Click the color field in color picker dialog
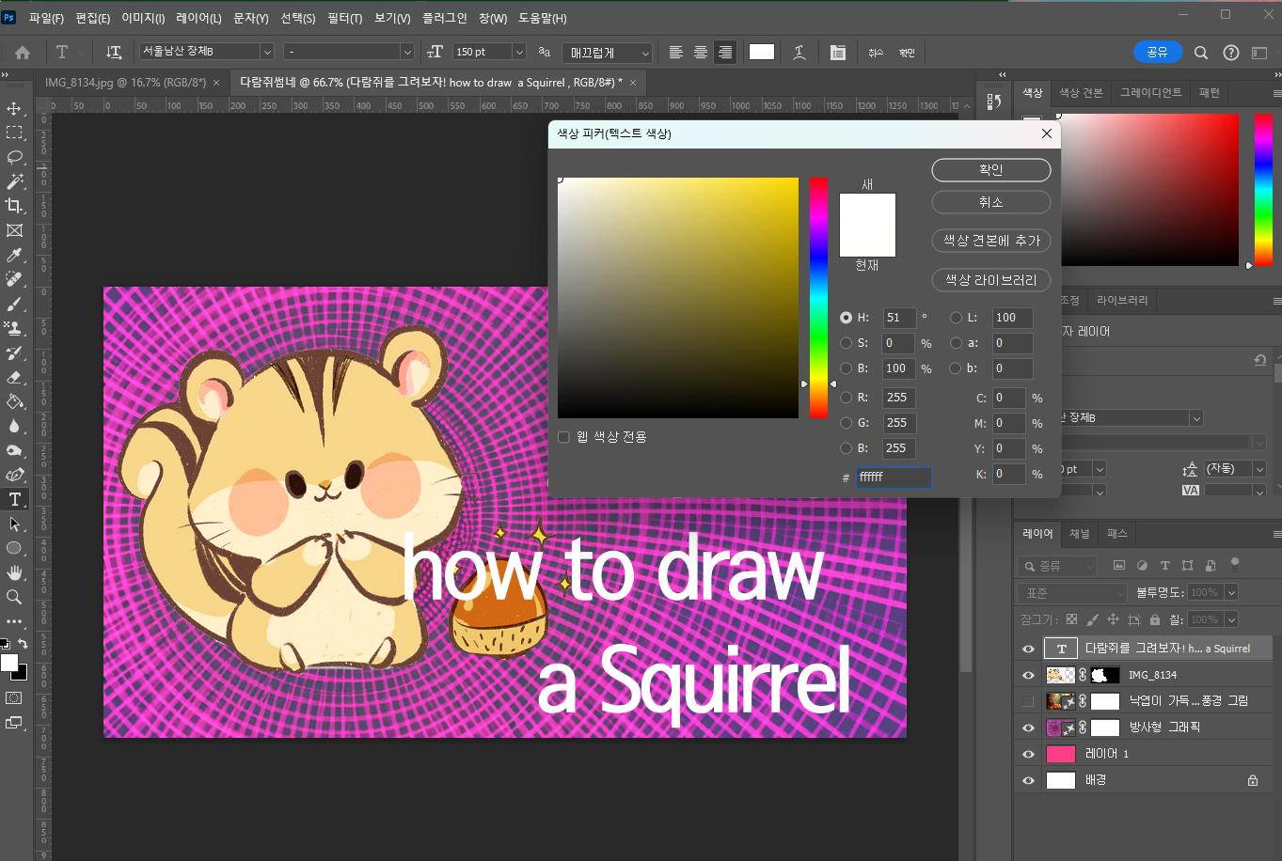The width and height of the screenshot is (1282, 861). (x=677, y=298)
